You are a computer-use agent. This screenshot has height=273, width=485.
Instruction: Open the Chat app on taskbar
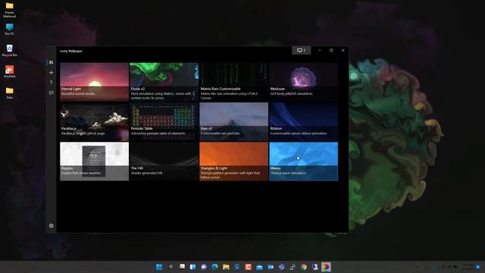click(x=204, y=267)
